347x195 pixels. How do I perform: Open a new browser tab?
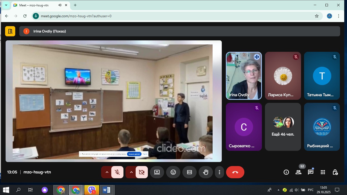[75, 5]
